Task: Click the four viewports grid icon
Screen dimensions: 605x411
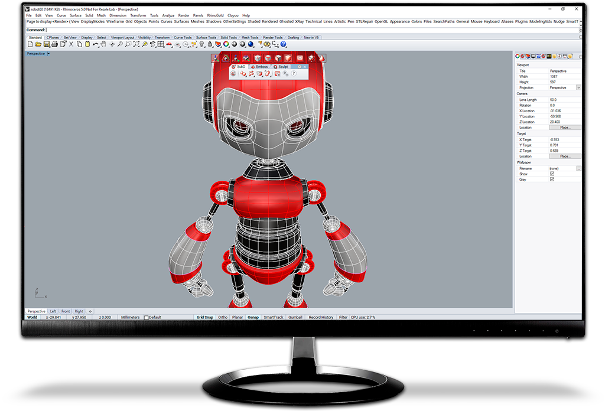Action: 161,44
